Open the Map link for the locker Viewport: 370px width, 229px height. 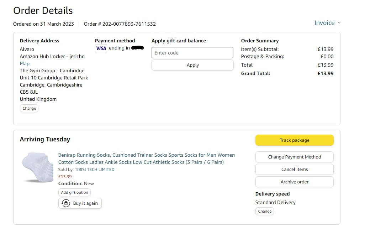point(25,63)
